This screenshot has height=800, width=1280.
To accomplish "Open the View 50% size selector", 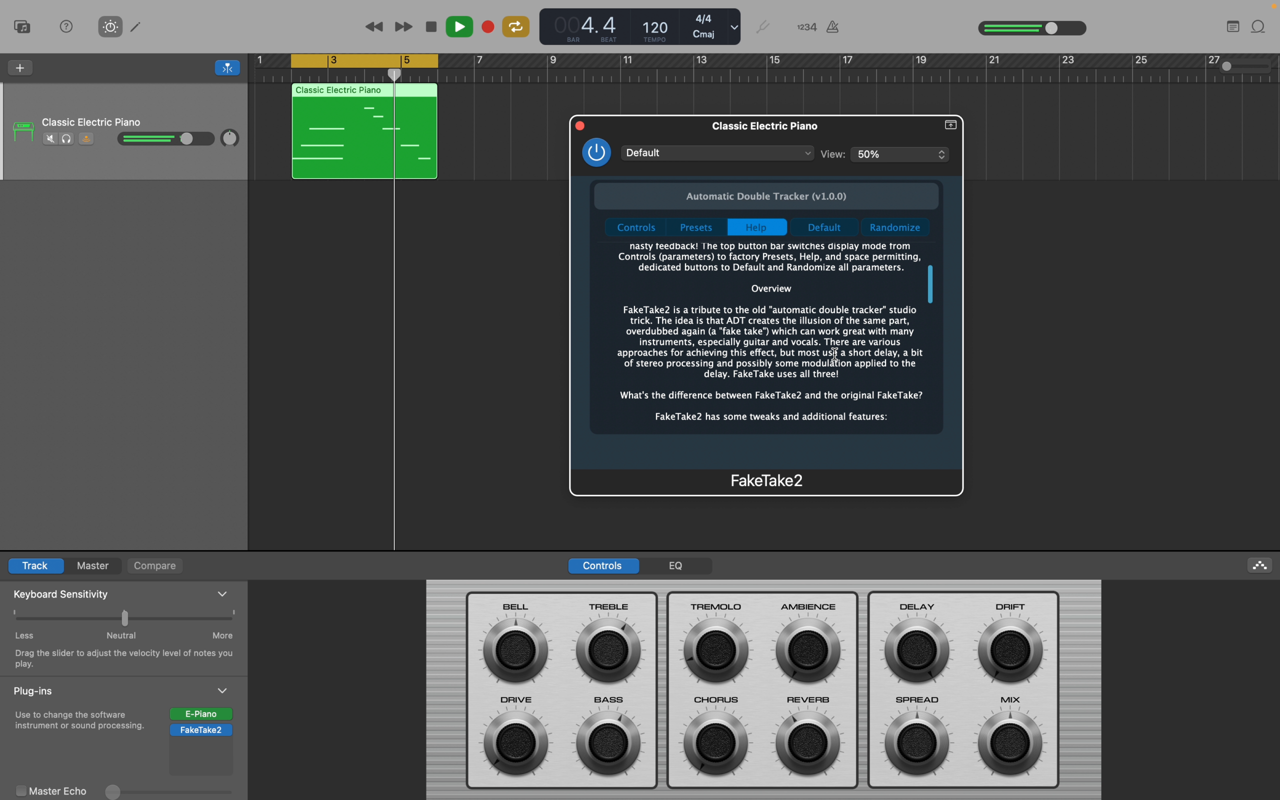I will (x=900, y=154).
